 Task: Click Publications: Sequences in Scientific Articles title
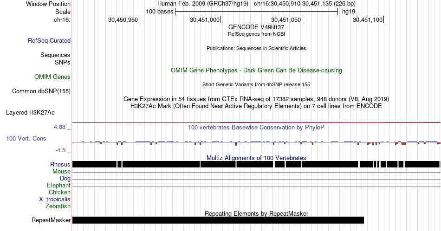tap(256, 48)
